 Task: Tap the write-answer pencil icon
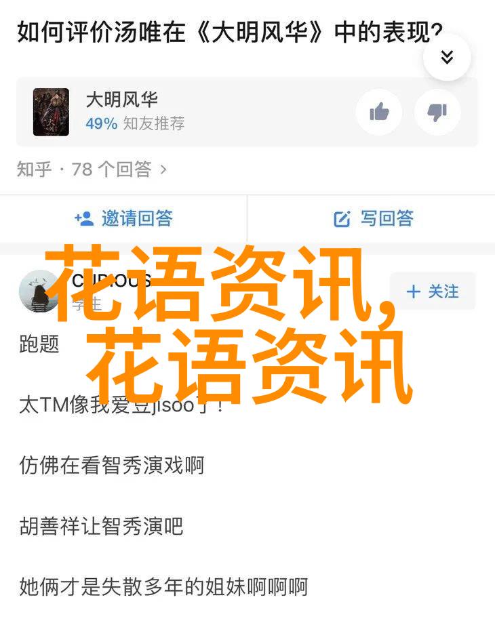[x=342, y=219]
